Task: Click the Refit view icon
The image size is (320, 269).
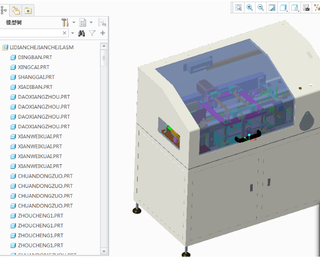Action: pos(238,8)
